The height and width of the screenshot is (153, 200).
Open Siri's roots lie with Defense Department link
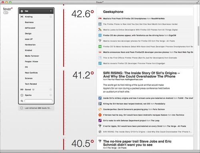click(124, 121)
